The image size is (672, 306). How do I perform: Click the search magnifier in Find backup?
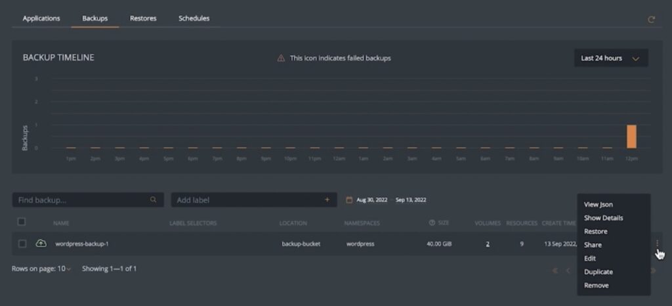coord(153,200)
